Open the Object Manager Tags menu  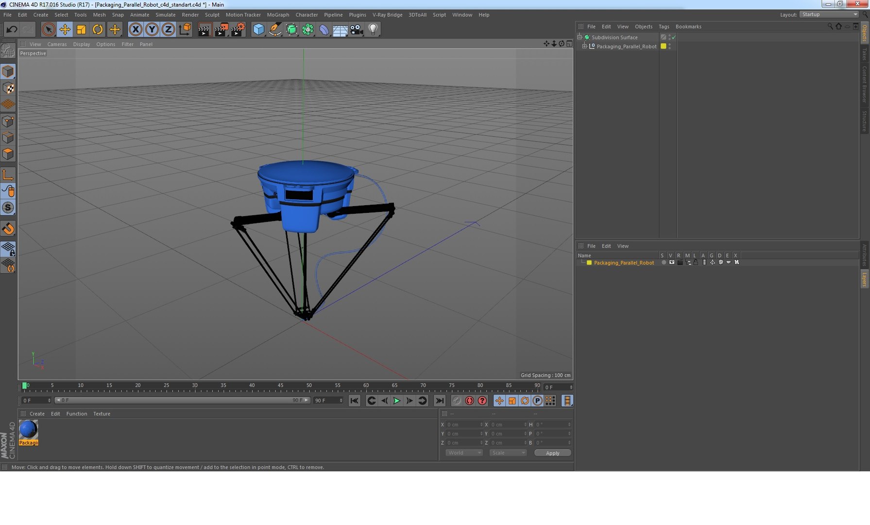(664, 27)
